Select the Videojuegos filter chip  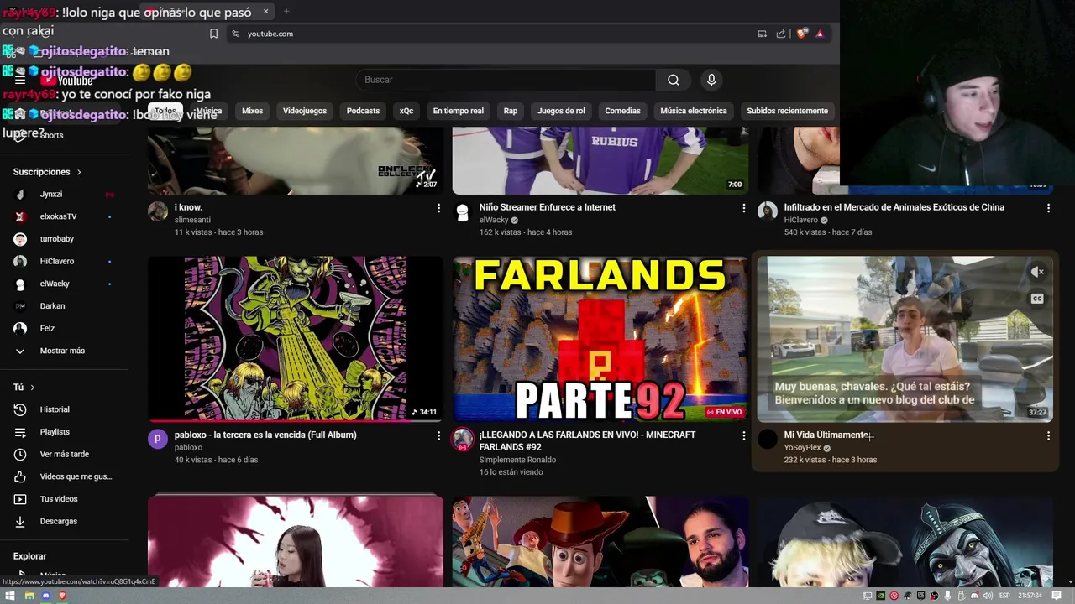point(305,111)
